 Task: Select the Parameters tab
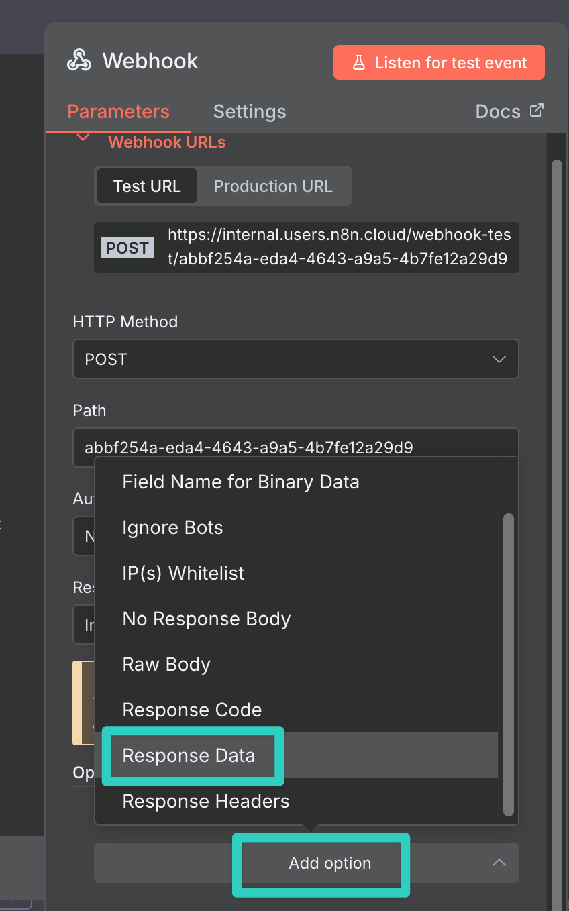(x=118, y=111)
